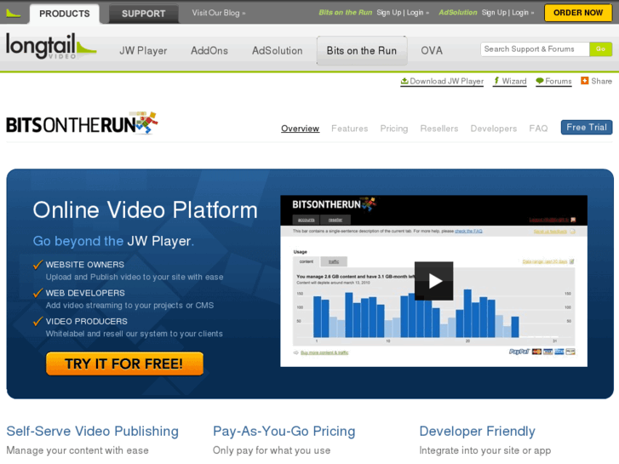619x464 pixels.
Task: Open the AdSolution menu item
Action: click(277, 51)
